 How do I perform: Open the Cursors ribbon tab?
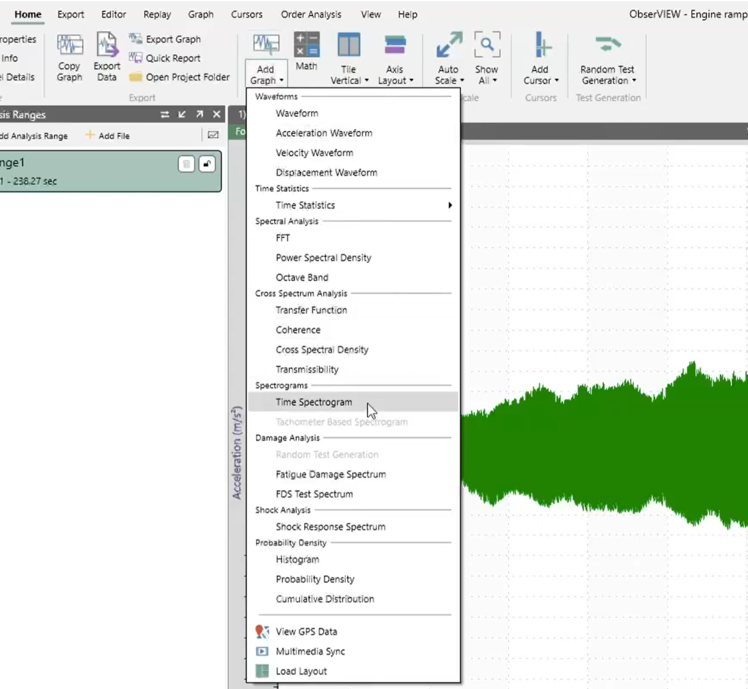247,14
